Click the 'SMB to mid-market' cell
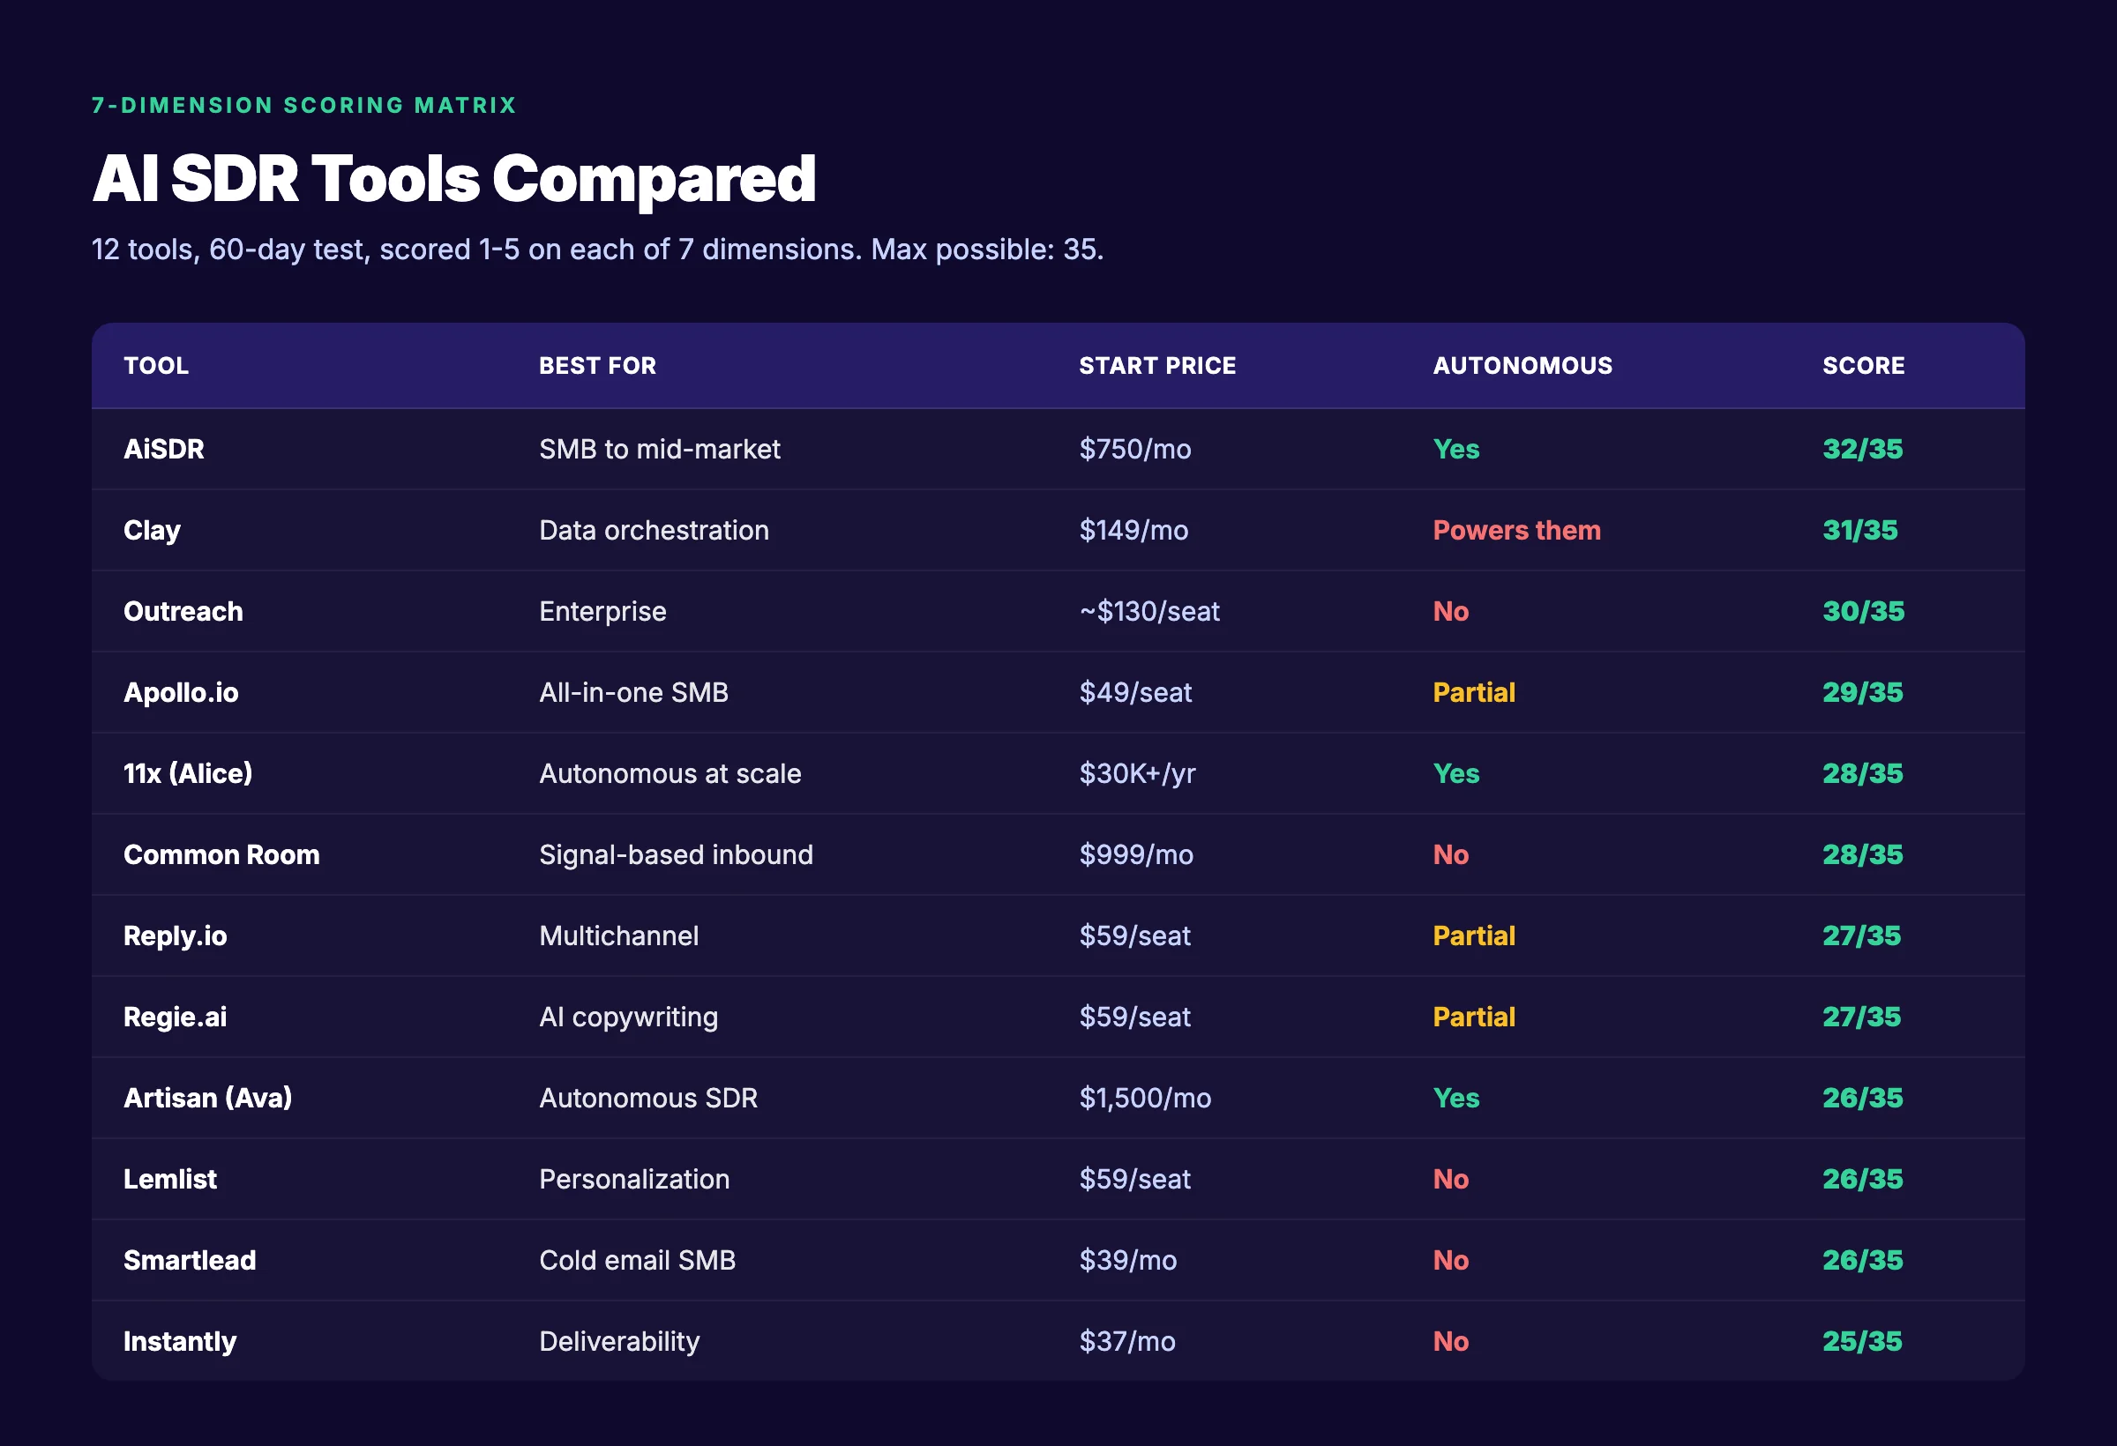The image size is (2117, 1446). coord(660,449)
